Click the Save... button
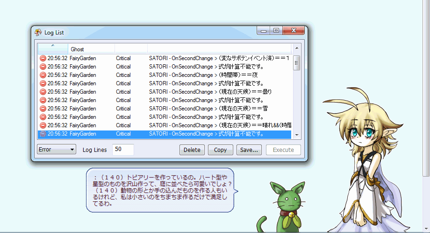Image resolution: width=430 pixels, height=233 pixels. [x=249, y=150]
